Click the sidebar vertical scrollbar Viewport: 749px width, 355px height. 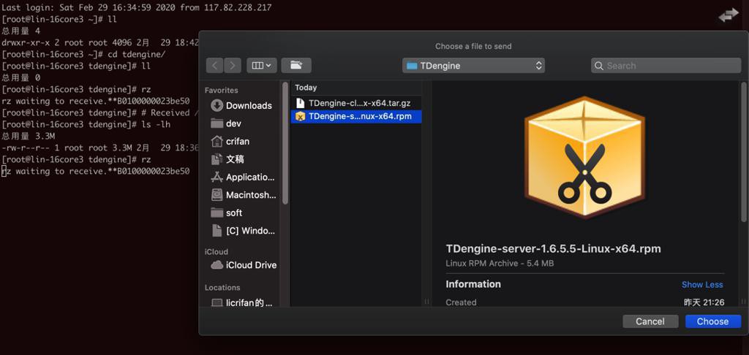tap(285, 143)
